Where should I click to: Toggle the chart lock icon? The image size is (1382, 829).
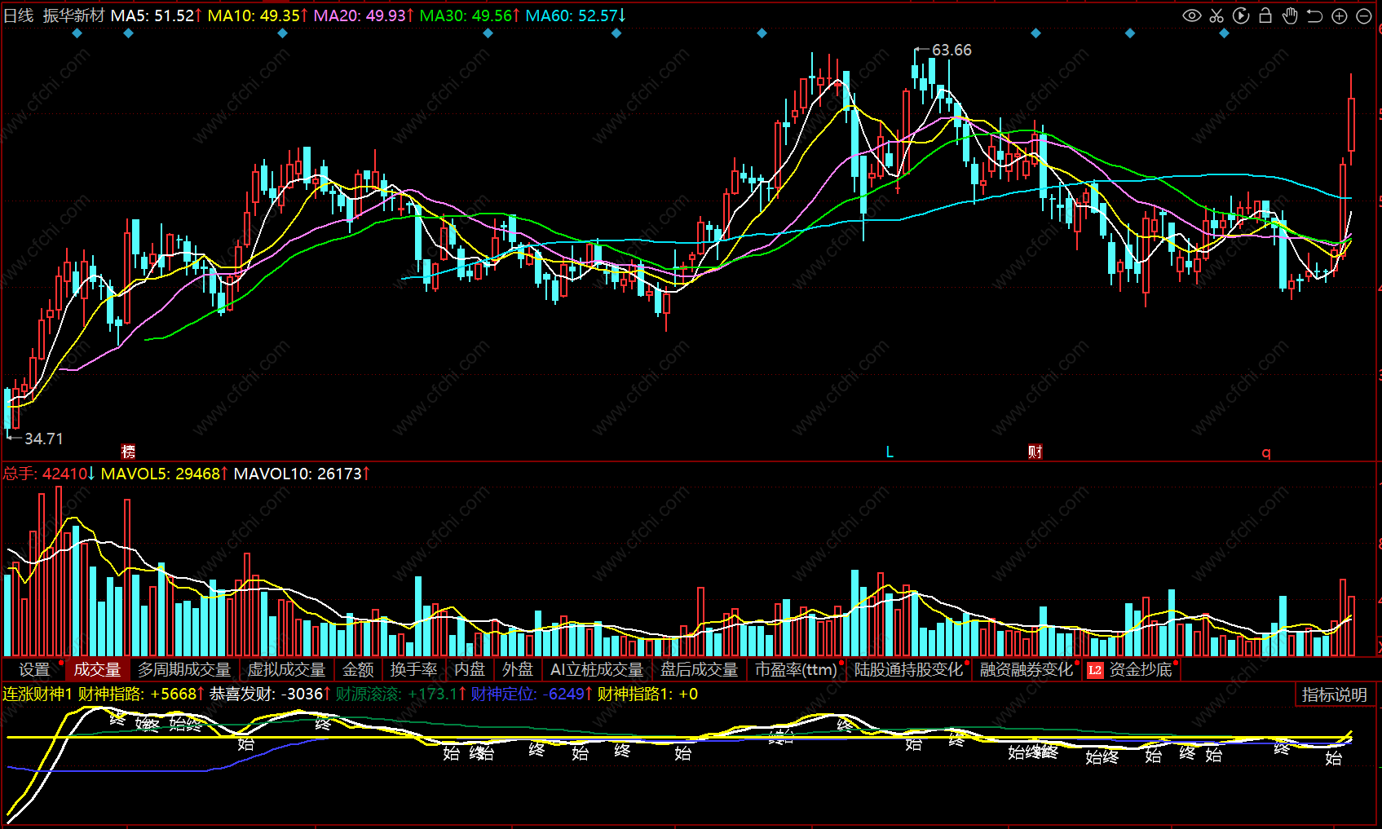click(1265, 15)
